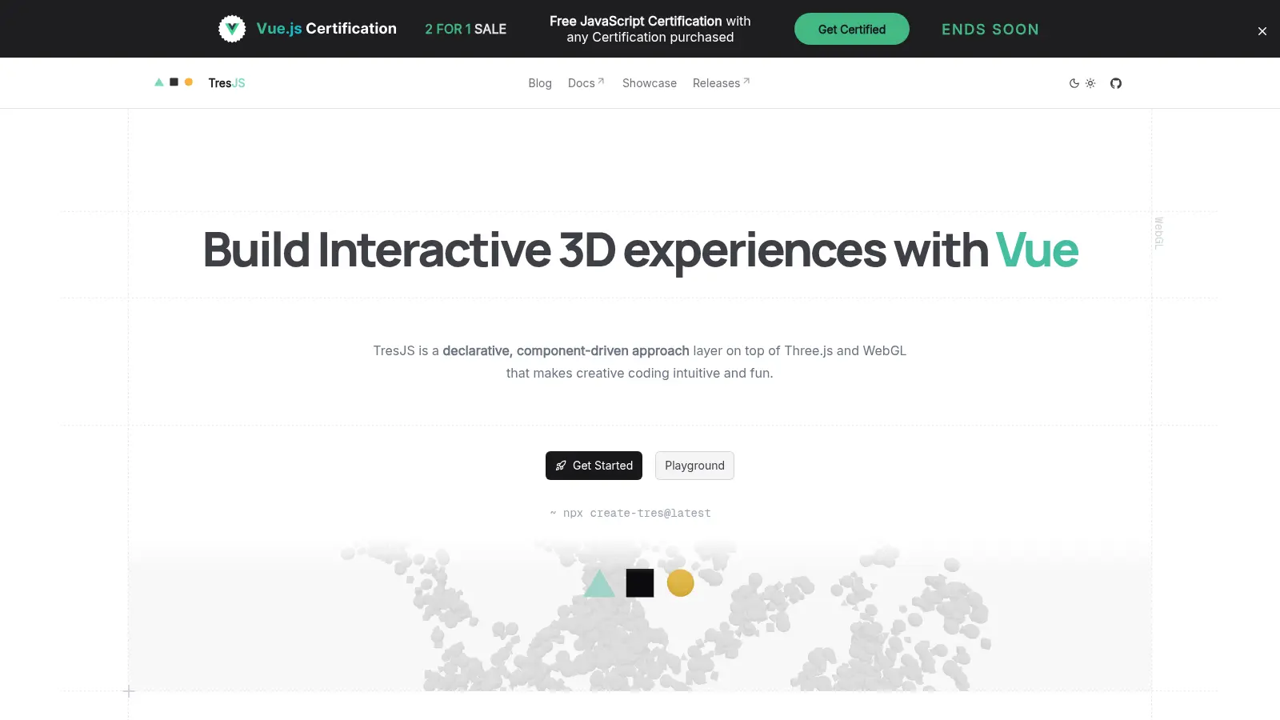The height and width of the screenshot is (720, 1280).
Task: Click the TresJS shapes logo icon
Action: tap(174, 82)
